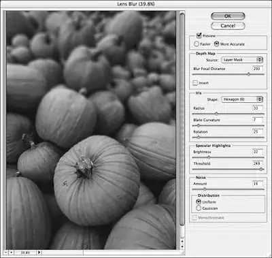
Task: Open the Iris Shape dropdown
Action: [242, 99]
